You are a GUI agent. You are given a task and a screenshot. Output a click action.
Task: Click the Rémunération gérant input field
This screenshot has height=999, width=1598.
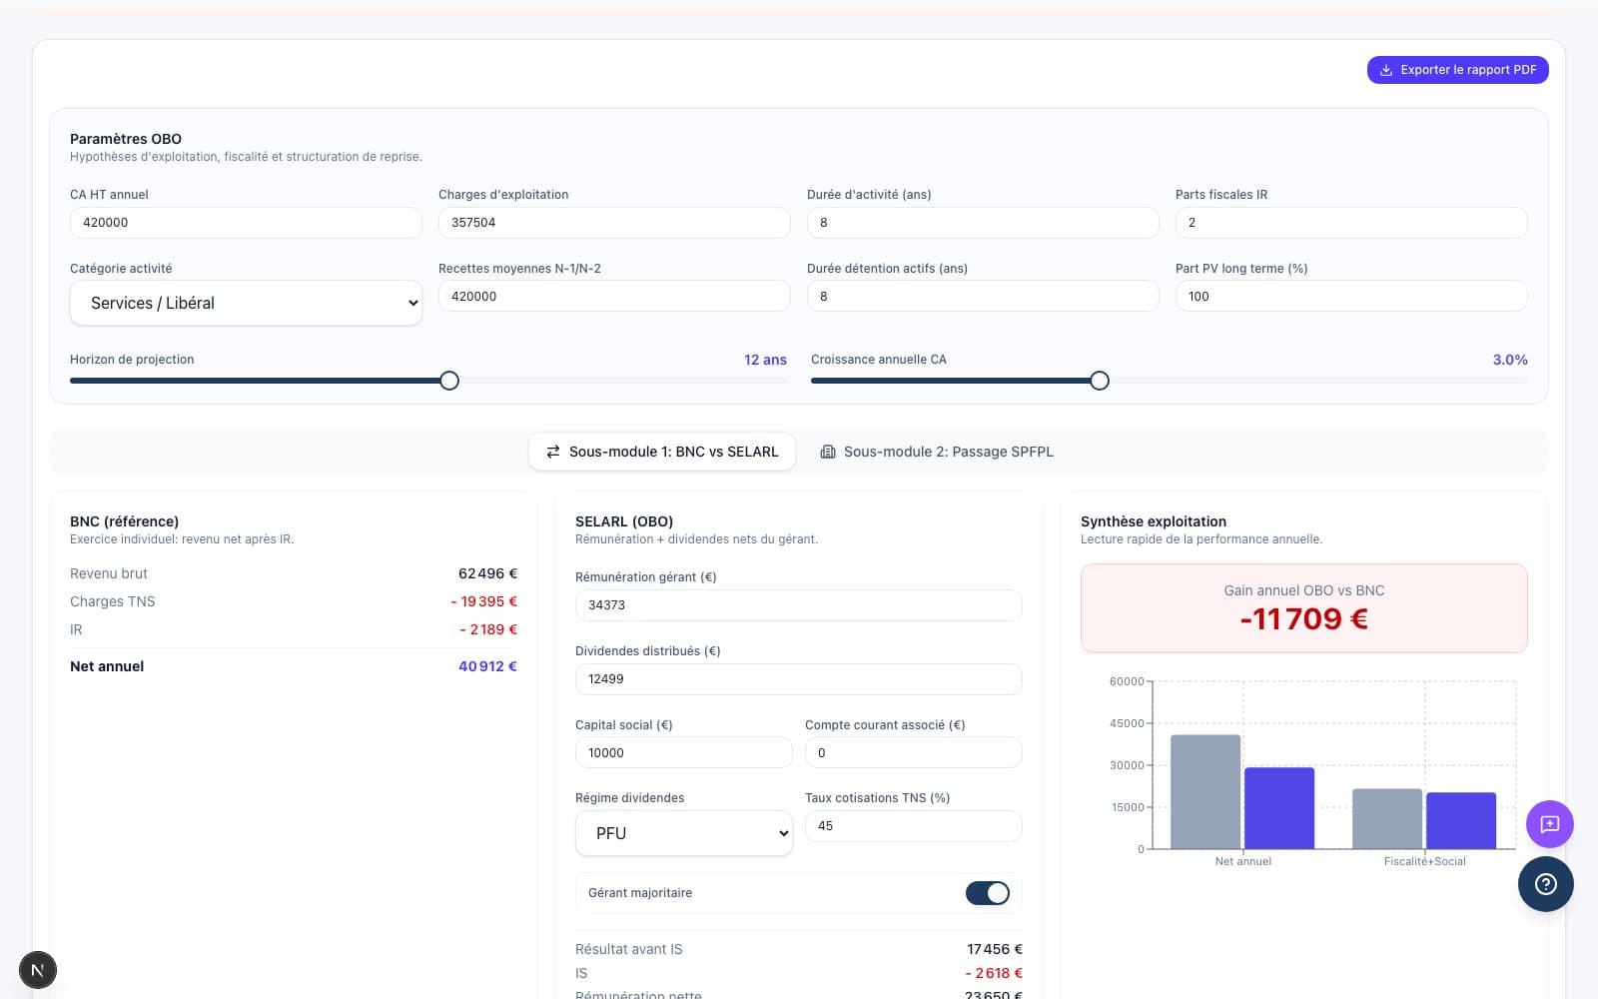pos(798,605)
